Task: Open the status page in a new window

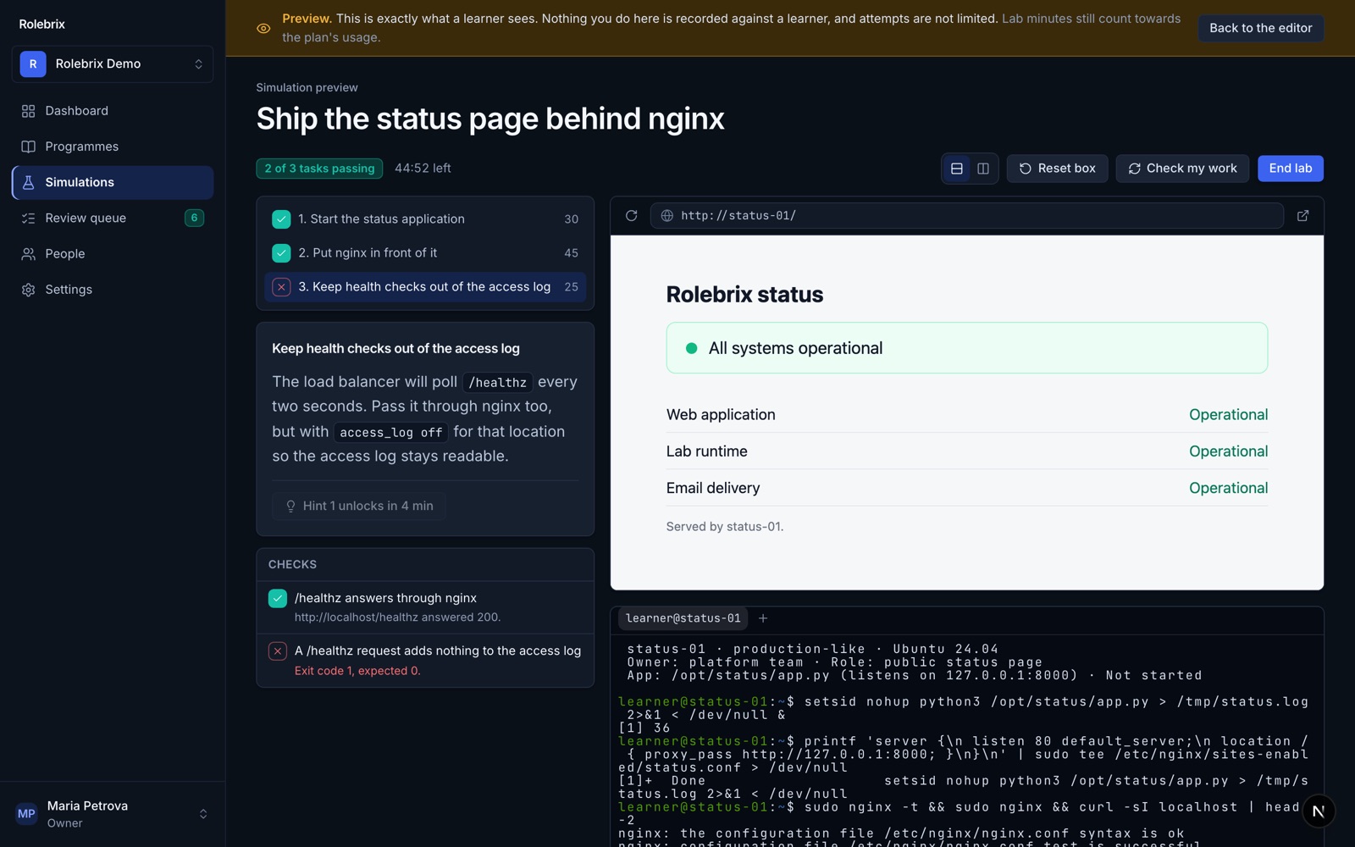Action: coord(1302,215)
